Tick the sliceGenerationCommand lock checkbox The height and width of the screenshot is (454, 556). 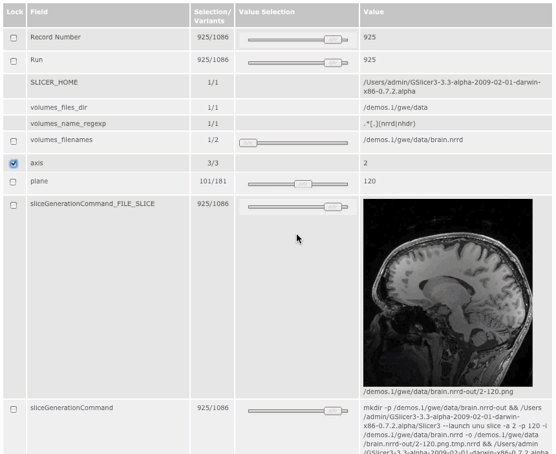(x=14, y=409)
